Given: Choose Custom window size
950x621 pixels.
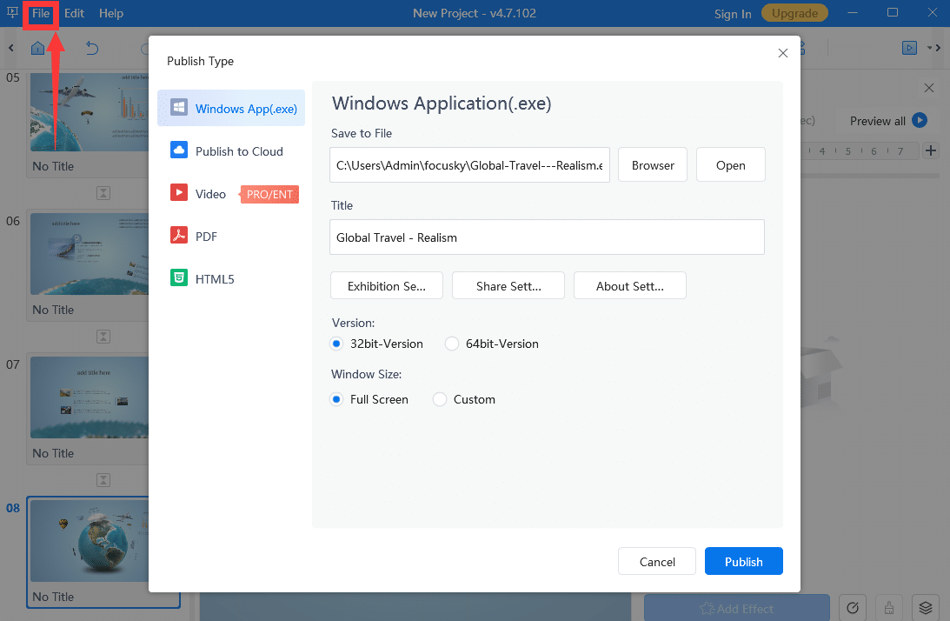Looking at the screenshot, I should [x=440, y=399].
